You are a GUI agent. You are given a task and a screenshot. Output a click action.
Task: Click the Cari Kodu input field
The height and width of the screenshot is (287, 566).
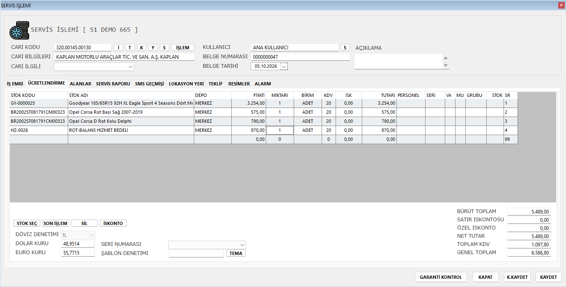click(83, 48)
